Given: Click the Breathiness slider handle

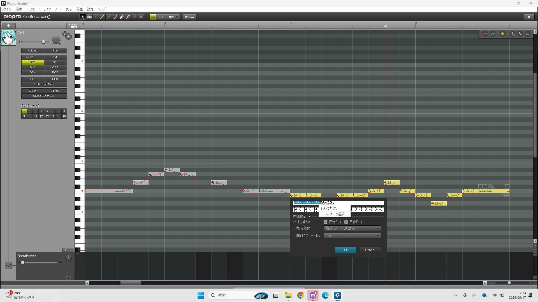Looking at the screenshot, I should pos(23,263).
